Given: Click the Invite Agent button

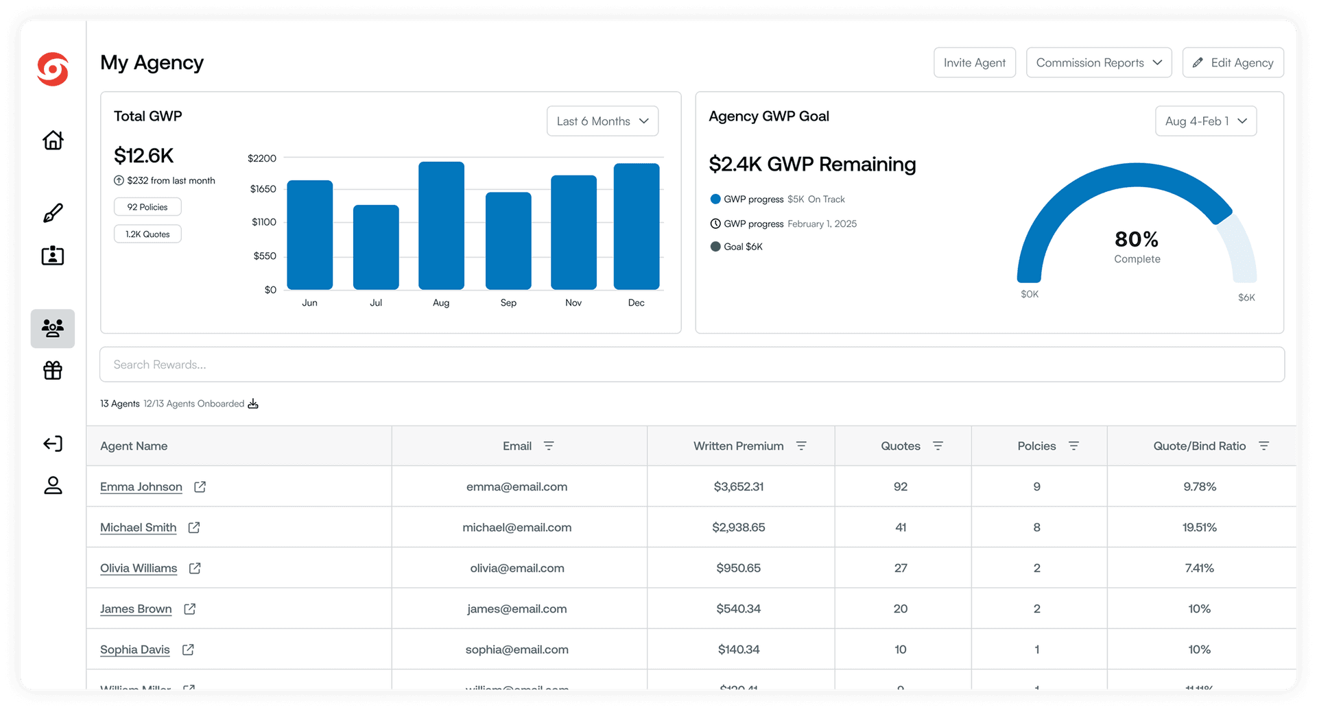Looking at the screenshot, I should tap(974, 63).
